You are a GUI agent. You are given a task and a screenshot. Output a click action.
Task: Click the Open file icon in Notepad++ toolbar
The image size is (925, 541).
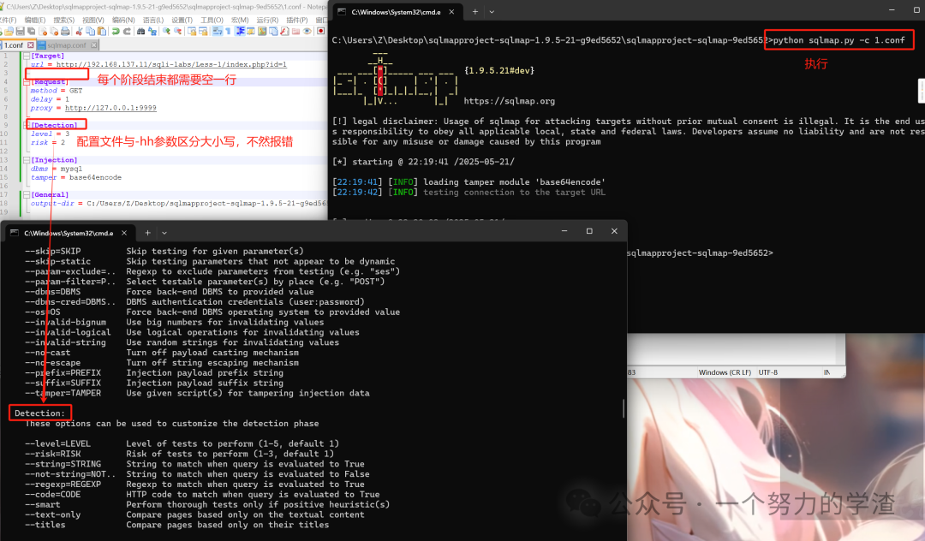tap(9, 31)
